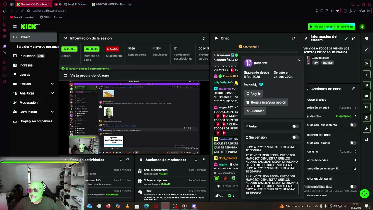The height and width of the screenshot is (210, 373).
Task: Reload the page in browser toolbar
Action: pyautogui.click(x=22, y=11)
